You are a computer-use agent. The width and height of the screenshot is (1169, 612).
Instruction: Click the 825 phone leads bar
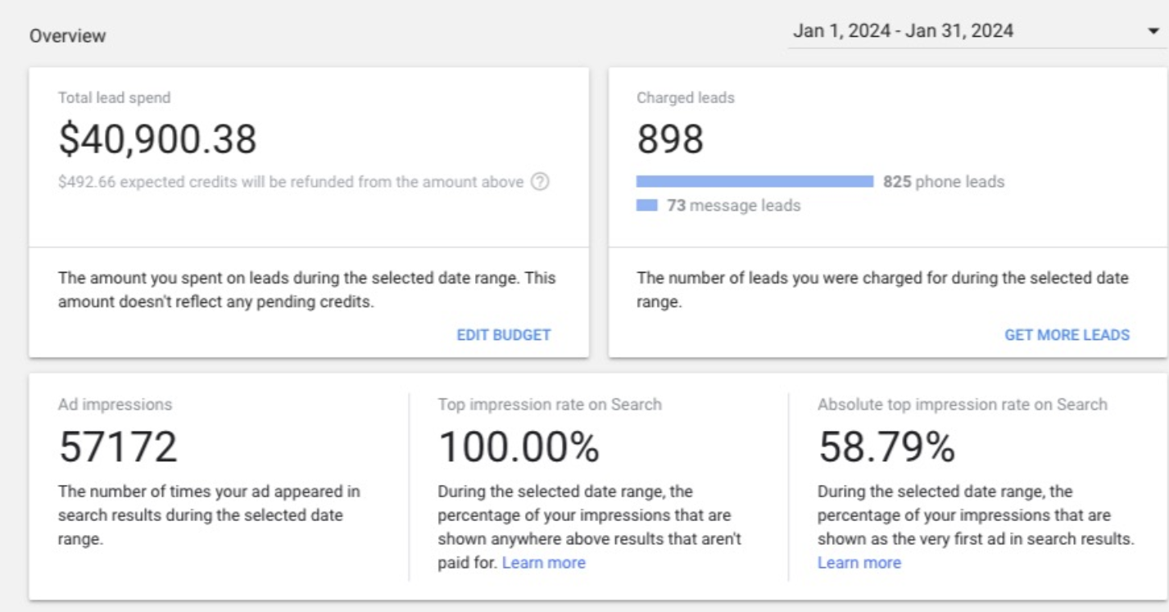click(755, 182)
